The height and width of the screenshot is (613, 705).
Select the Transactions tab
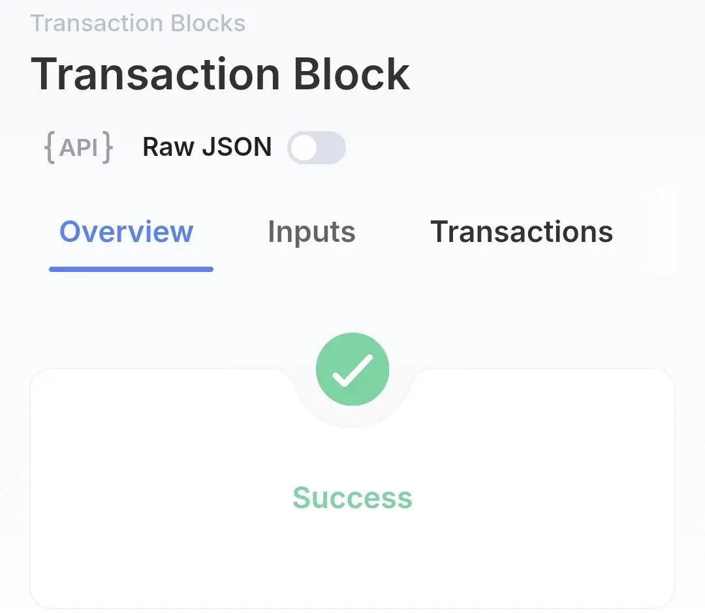[x=522, y=232]
